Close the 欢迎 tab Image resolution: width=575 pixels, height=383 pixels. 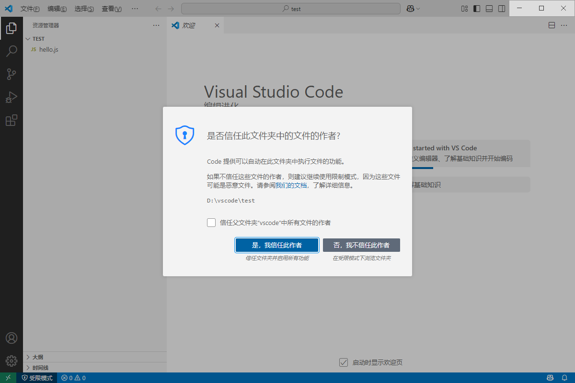[217, 25]
